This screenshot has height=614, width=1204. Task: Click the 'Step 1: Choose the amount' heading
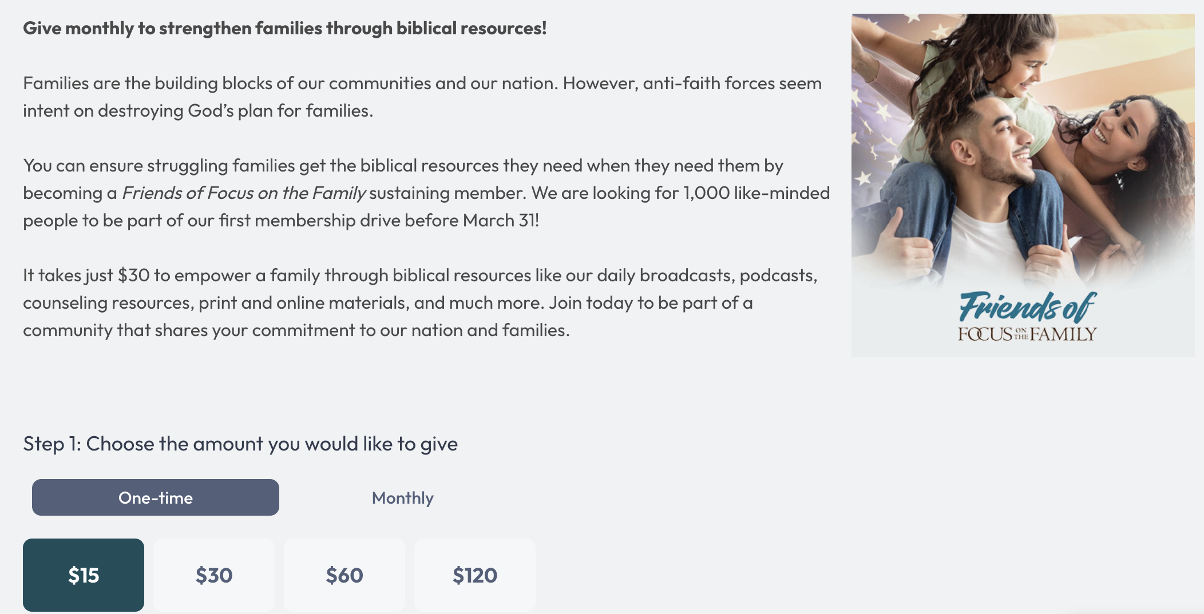tap(240, 444)
